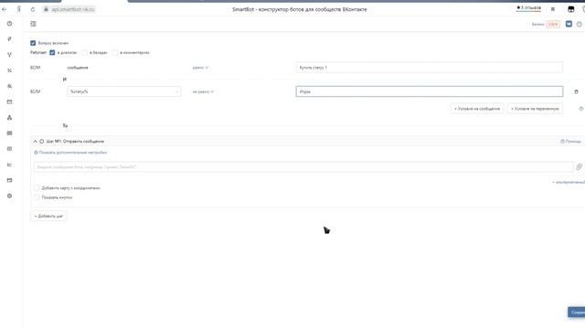
Task: Click the help icon beside the condition buttons
Action: pos(581,109)
